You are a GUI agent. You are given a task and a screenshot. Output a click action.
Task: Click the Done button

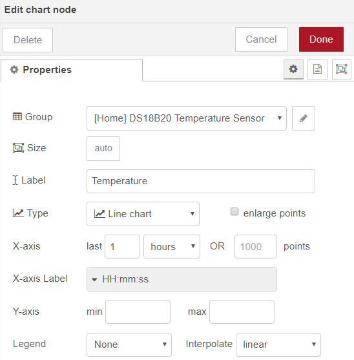coord(321,39)
